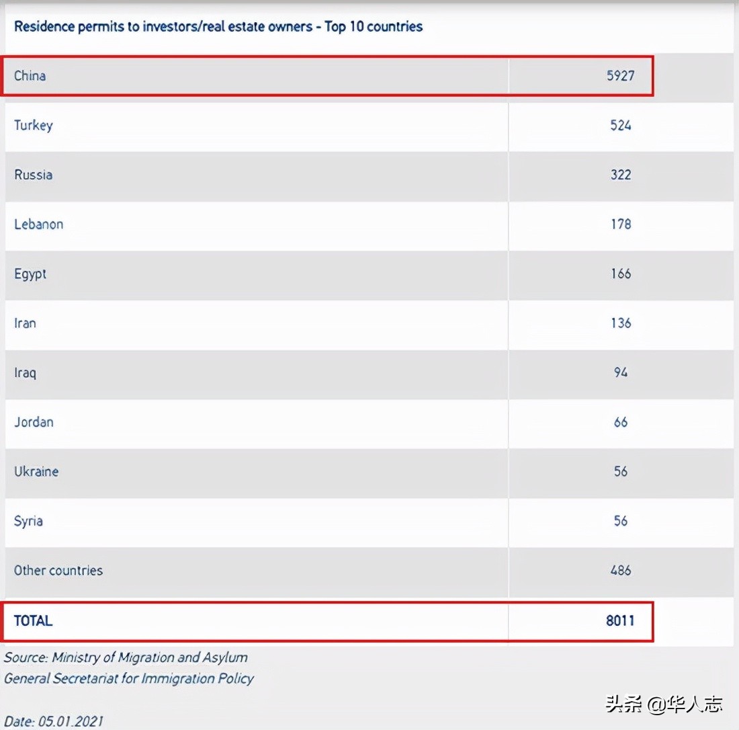Select Turkey's 524 permit count
The height and width of the screenshot is (730, 739).
pyautogui.click(x=620, y=125)
